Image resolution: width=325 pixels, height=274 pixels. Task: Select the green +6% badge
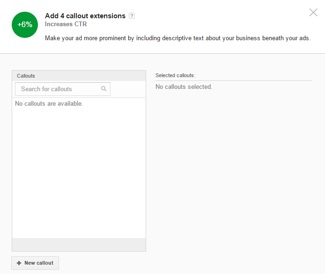coord(25,25)
